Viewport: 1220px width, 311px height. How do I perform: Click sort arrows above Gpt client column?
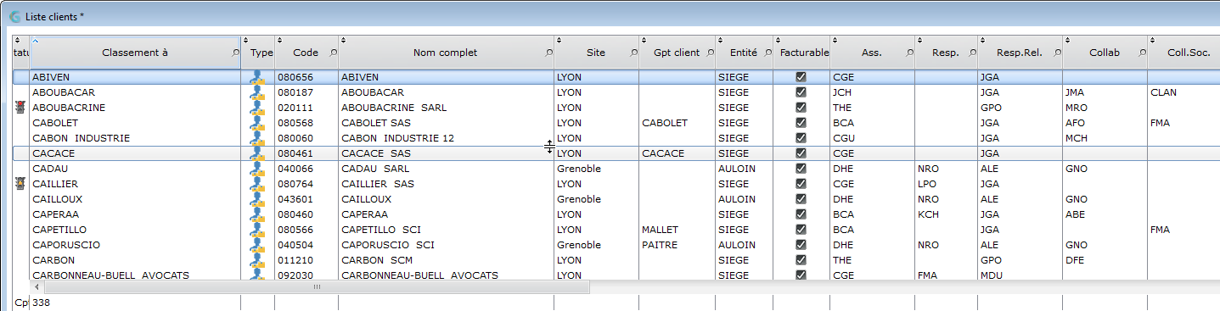[643, 40]
